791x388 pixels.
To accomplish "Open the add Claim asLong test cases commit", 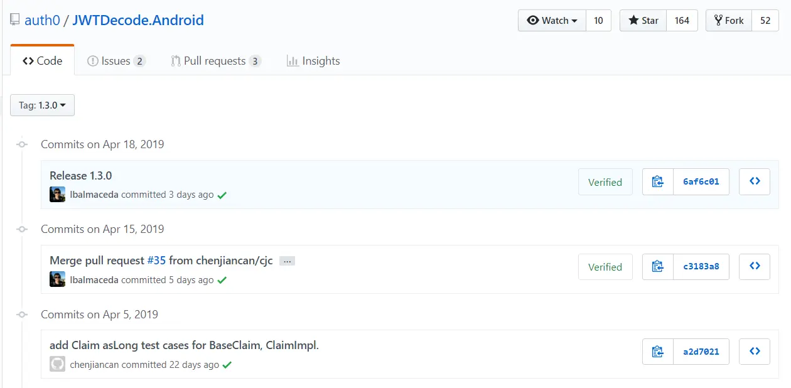I will coord(184,345).
